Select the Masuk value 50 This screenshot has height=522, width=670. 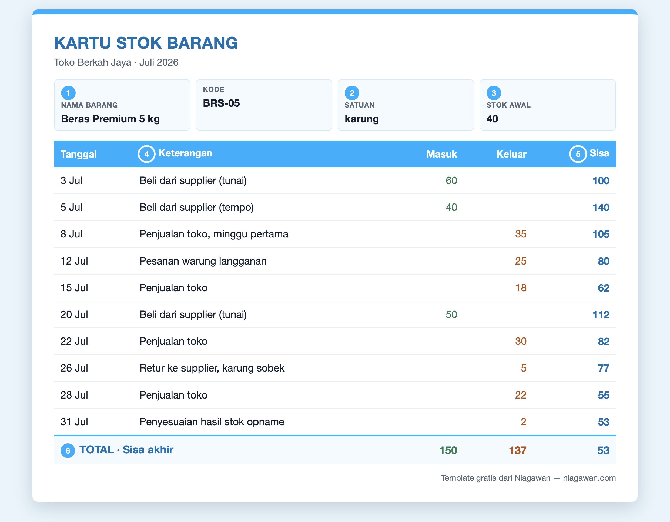pyautogui.click(x=451, y=314)
